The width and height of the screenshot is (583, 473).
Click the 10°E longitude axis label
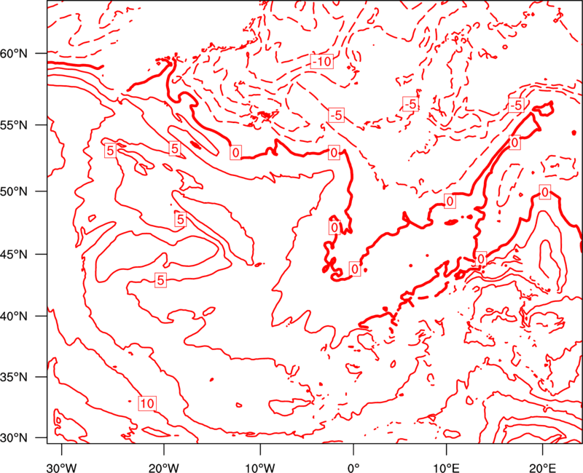point(446,467)
